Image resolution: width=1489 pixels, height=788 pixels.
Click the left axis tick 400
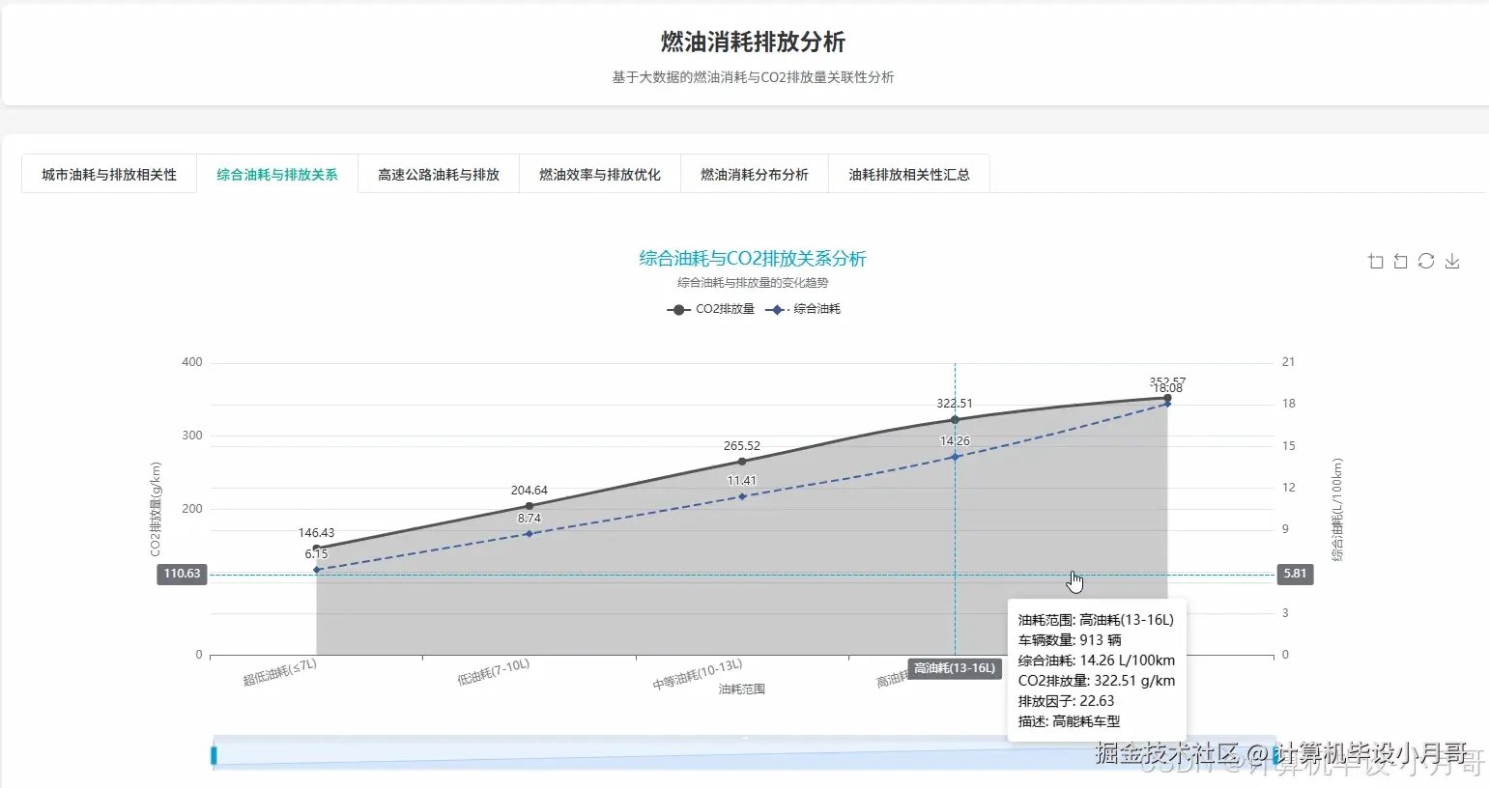point(192,362)
